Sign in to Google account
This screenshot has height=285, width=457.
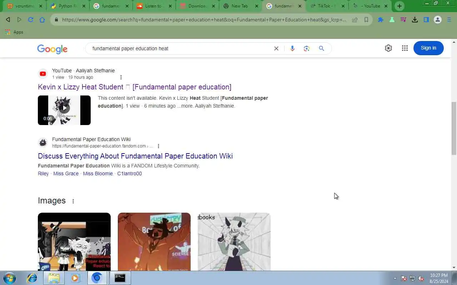coord(428,48)
